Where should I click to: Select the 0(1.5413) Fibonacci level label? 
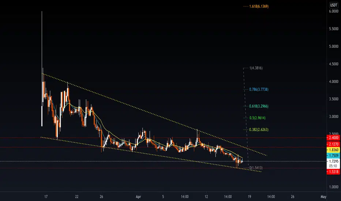tap(256, 168)
